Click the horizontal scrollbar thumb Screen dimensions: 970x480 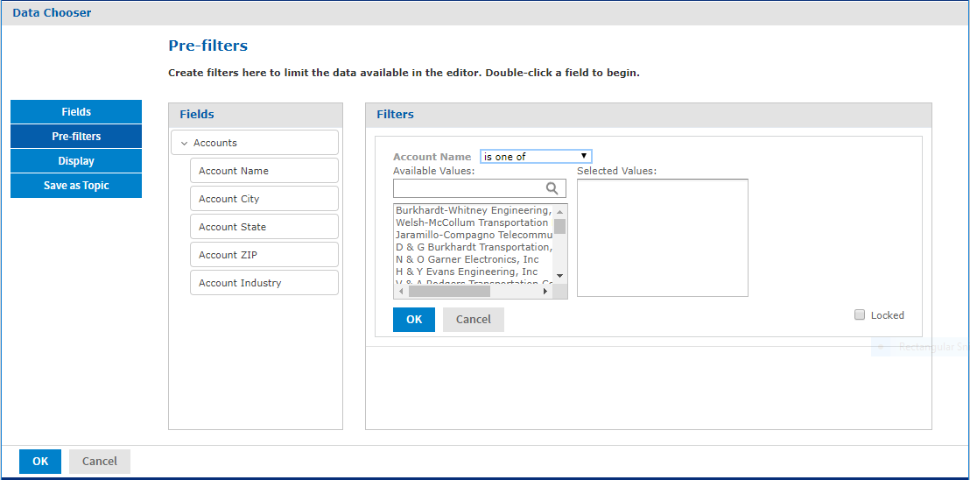pyautogui.click(x=449, y=291)
